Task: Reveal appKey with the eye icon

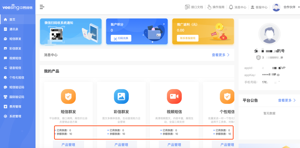Action: (x=278, y=75)
